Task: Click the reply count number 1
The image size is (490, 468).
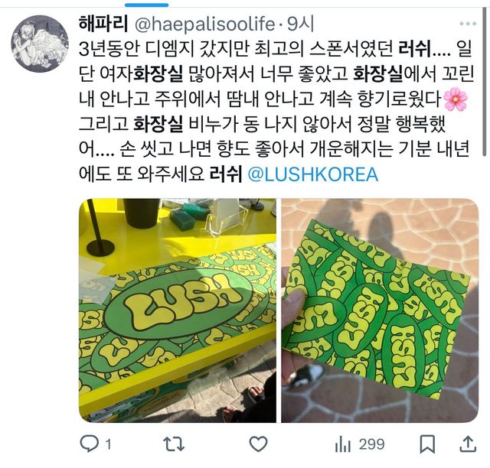Action: tap(109, 444)
